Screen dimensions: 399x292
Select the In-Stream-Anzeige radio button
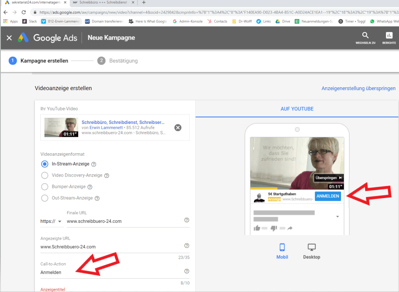tap(44, 164)
